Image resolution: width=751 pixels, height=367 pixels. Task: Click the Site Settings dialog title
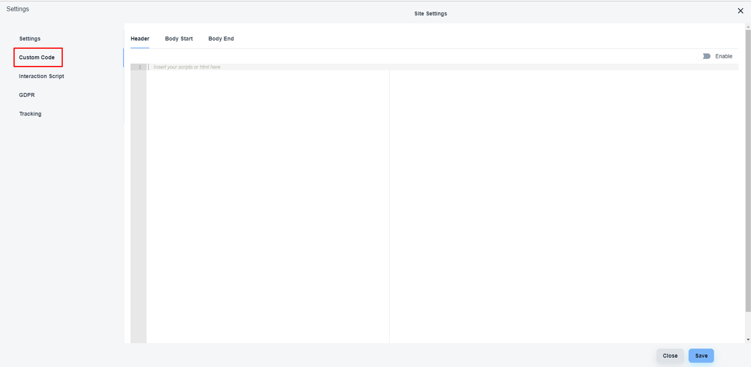(430, 14)
